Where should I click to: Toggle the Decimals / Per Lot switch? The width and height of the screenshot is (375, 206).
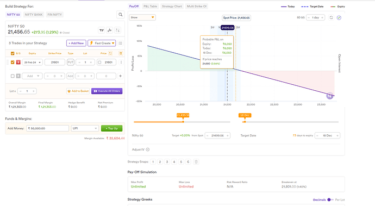click(330, 199)
